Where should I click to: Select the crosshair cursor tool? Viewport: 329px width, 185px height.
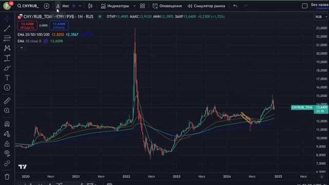click(x=7, y=18)
